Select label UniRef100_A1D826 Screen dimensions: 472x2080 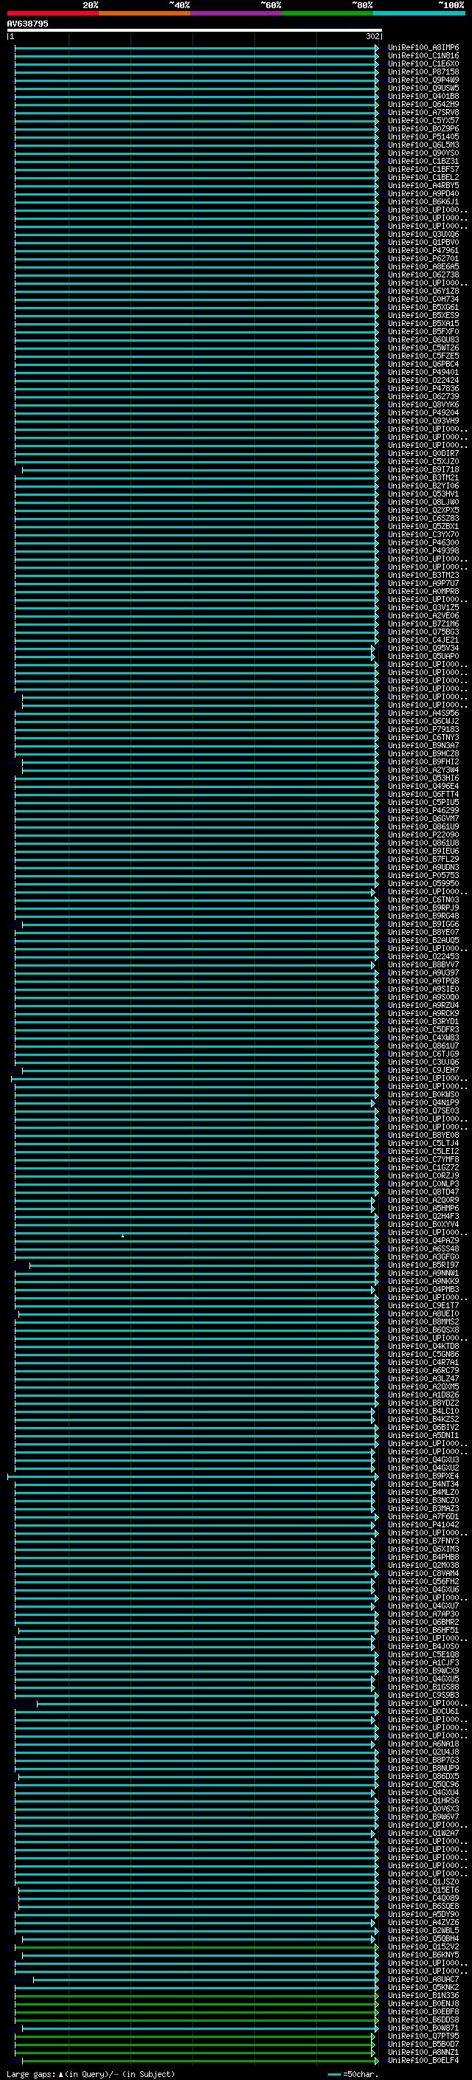click(x=423, y=1395)
